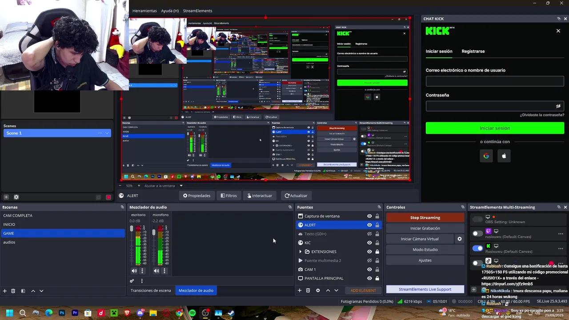
Task: Click Stop Streaming button
Action: (425, 217)
